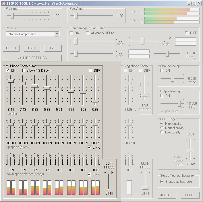Enable Channel delay ON checkbox
Screen dimensions: 203x202
(x=162, y=70)
